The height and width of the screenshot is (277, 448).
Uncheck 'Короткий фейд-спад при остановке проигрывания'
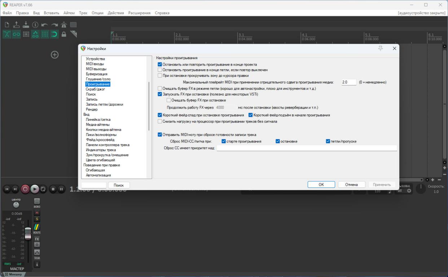(160, 115)
